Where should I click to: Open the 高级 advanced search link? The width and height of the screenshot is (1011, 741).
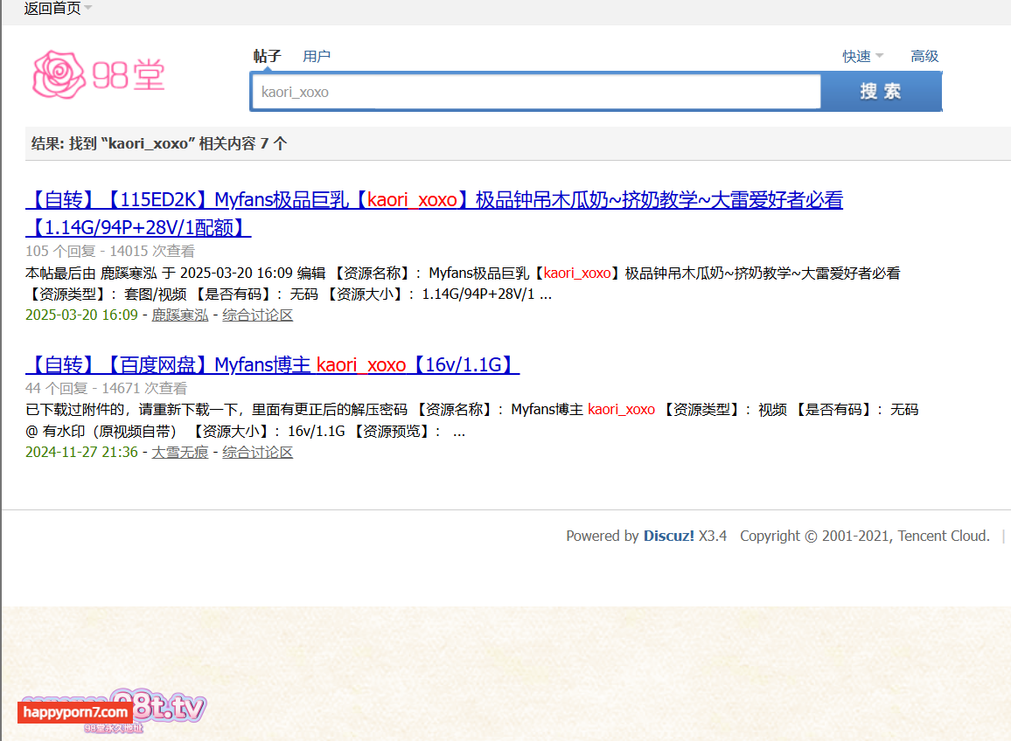click(x=924, y=56)
